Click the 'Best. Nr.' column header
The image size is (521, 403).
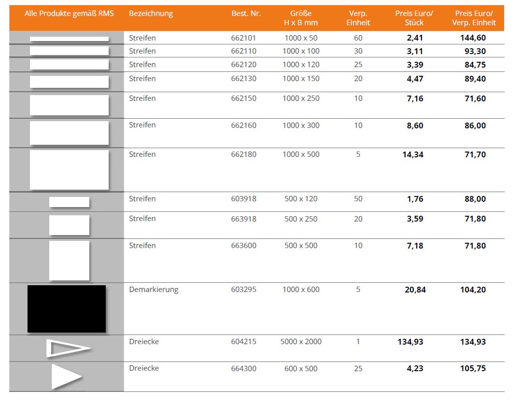246,14
